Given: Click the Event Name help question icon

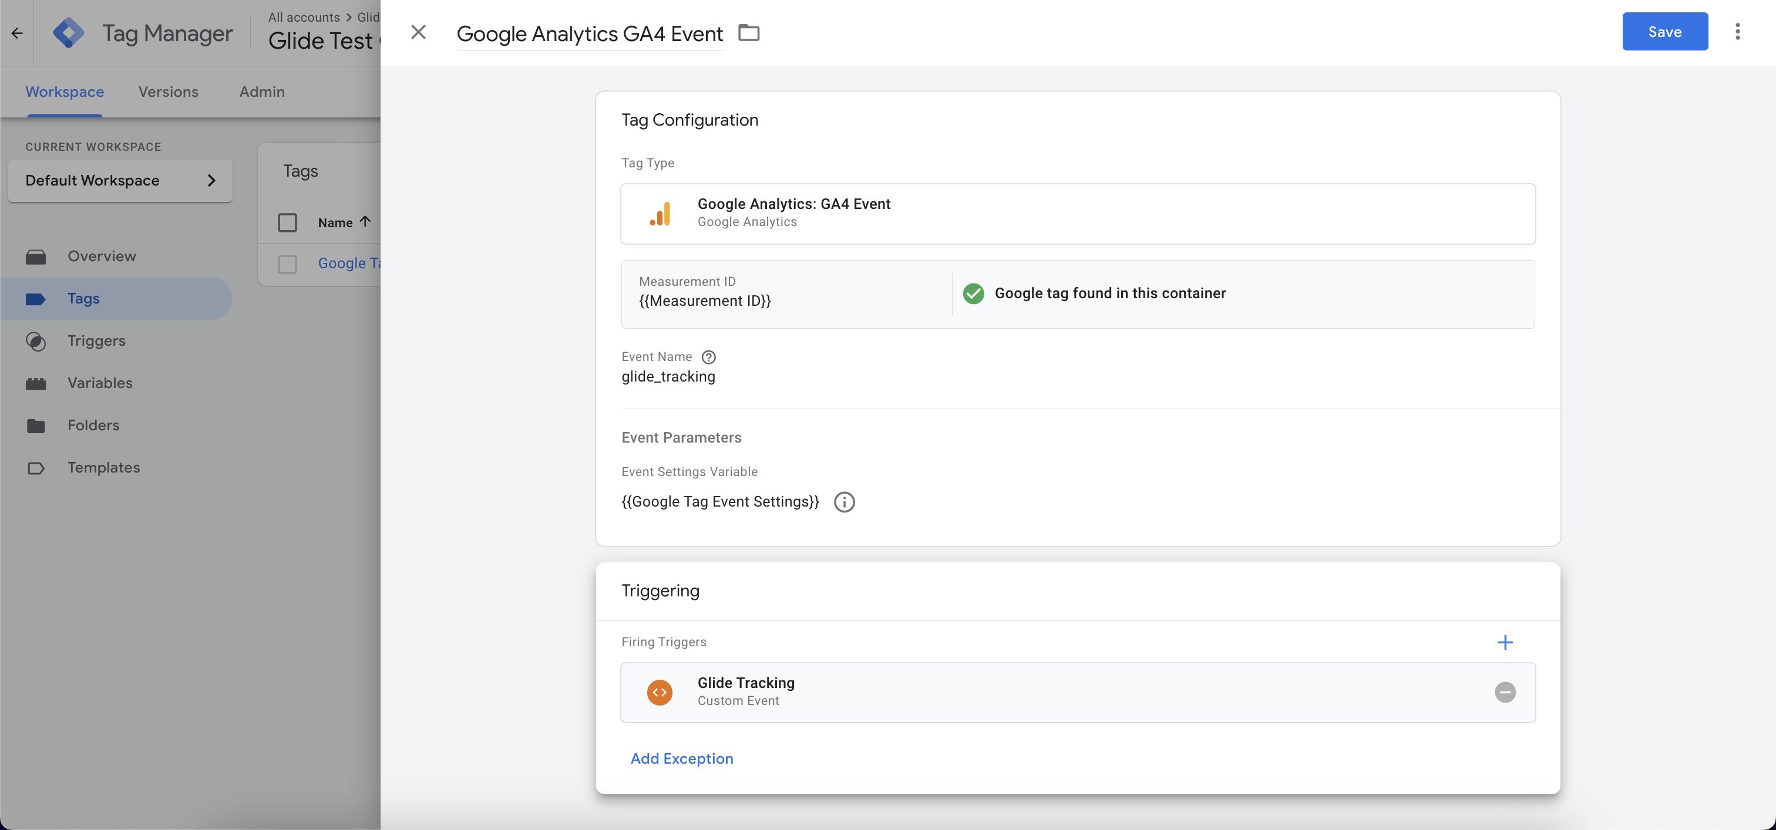Looking at the screenshot, I should (708, 357).
